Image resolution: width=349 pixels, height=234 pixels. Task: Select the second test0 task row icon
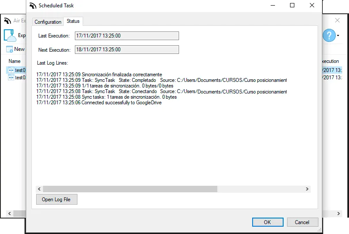pyautogui.click(x=11, y=78)
